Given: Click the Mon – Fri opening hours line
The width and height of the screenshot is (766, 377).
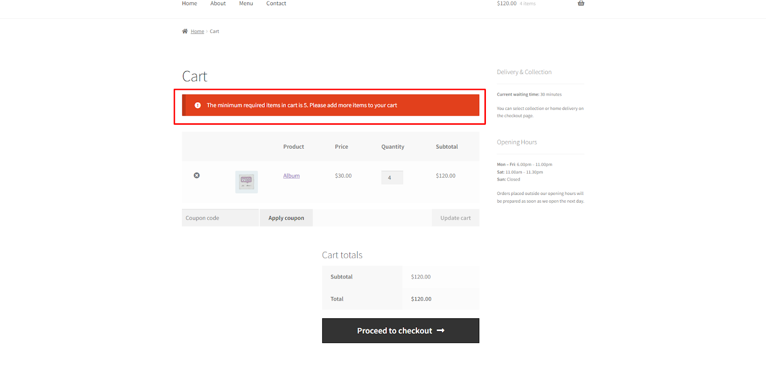Looking at the screenshot, I should click(x=525, y=164).
